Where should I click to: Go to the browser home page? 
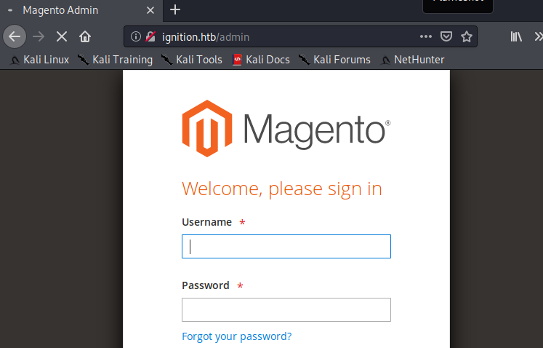(x=85, y=36)
